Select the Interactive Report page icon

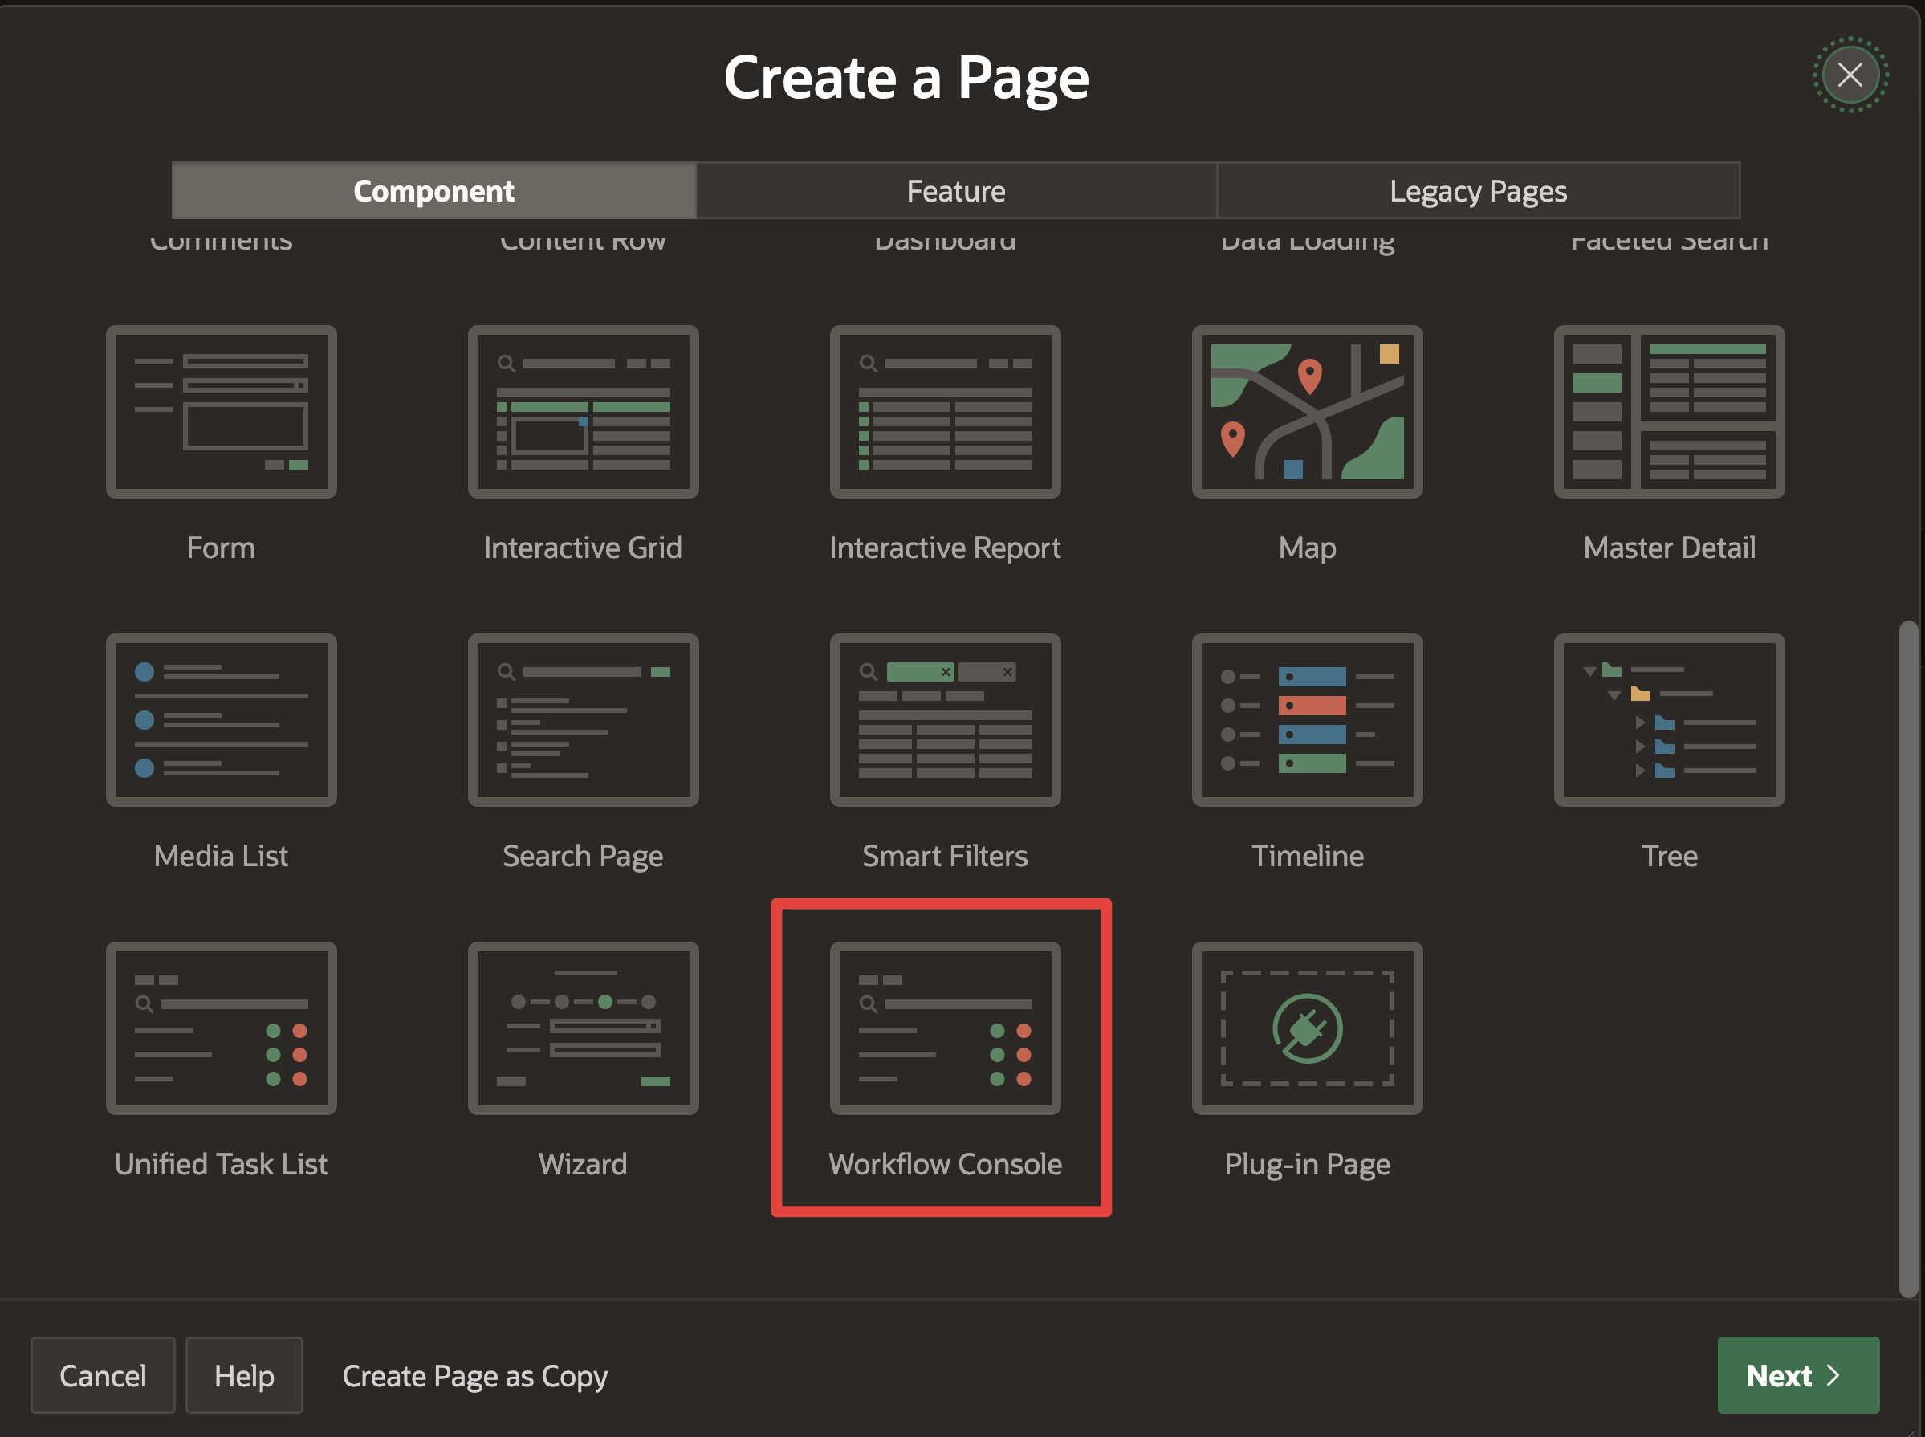(945, 413)
